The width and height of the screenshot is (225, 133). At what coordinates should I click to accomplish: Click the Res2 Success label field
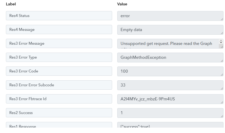pos(59,113)
